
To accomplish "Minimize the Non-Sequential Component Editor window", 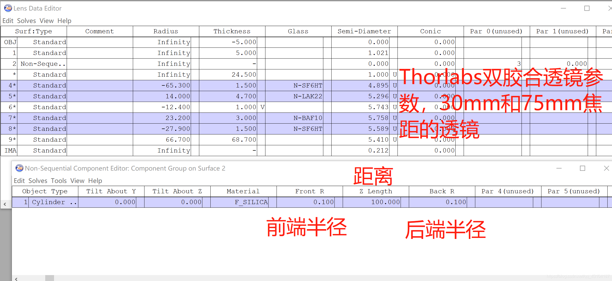I will coord(559,168).
